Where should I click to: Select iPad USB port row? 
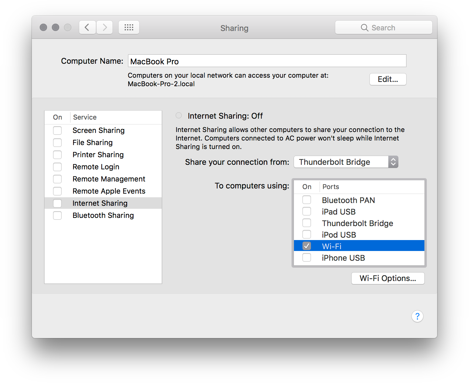coord(359,212)
